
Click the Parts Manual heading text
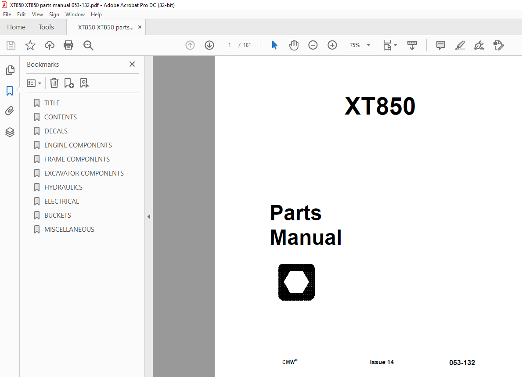point(306,225)
